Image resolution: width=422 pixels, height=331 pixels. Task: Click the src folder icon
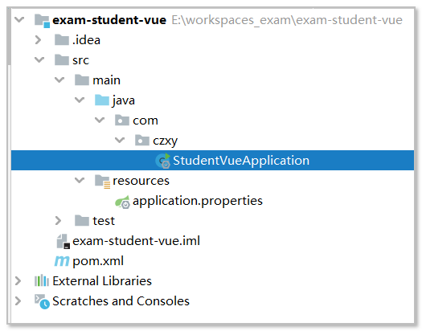click(x=62, y=60)
